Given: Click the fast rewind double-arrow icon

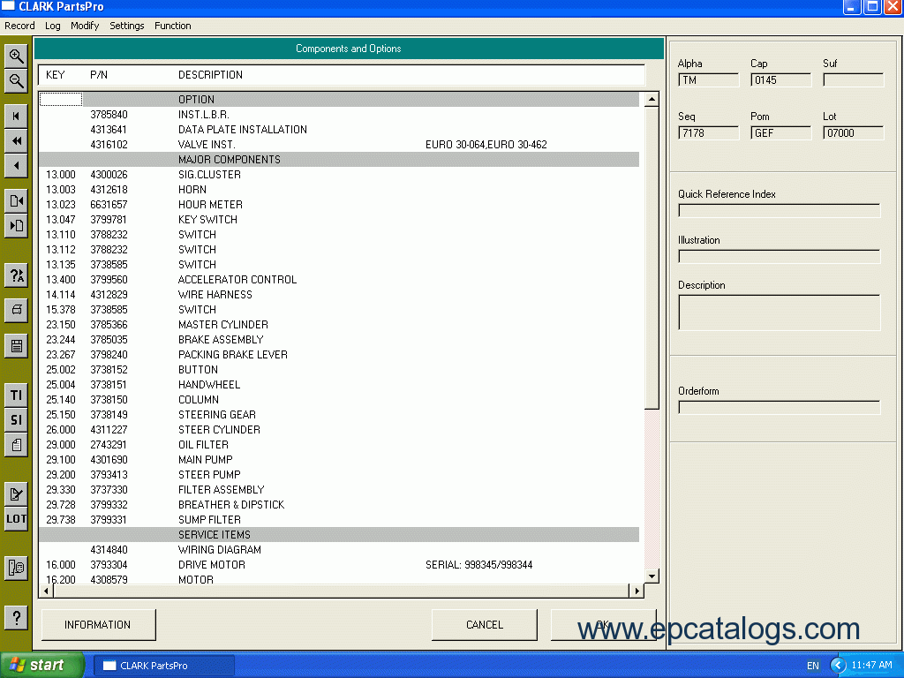Looking at the screenshot, I should [x=16, y=140].
